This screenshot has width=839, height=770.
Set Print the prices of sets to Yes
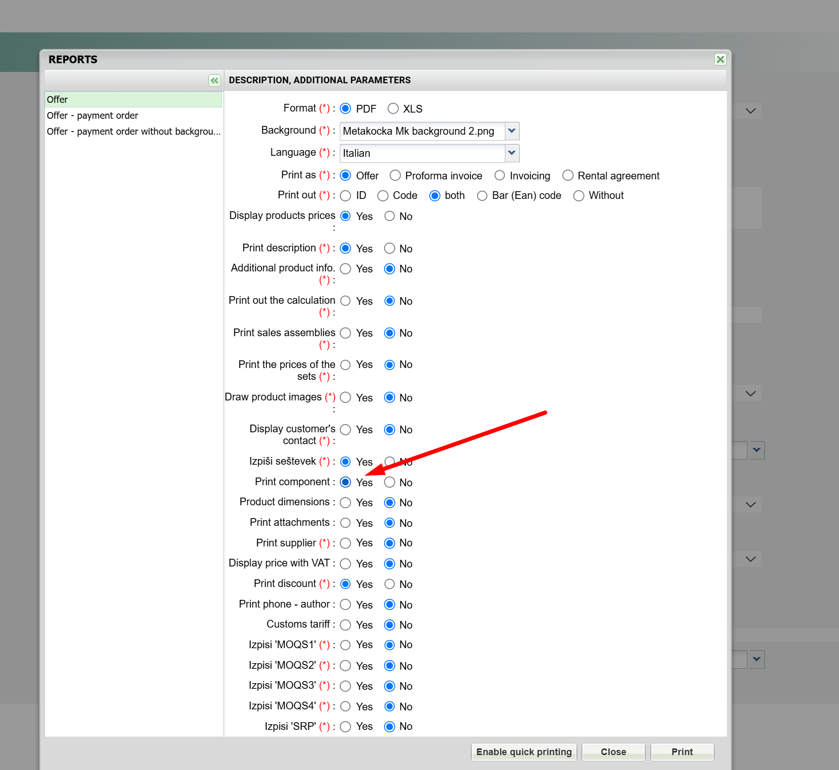(x=345, y=365)
